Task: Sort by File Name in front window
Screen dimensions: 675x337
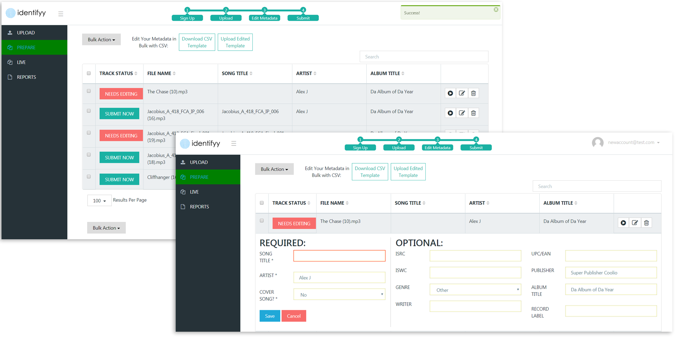Action: coord(347,203)
